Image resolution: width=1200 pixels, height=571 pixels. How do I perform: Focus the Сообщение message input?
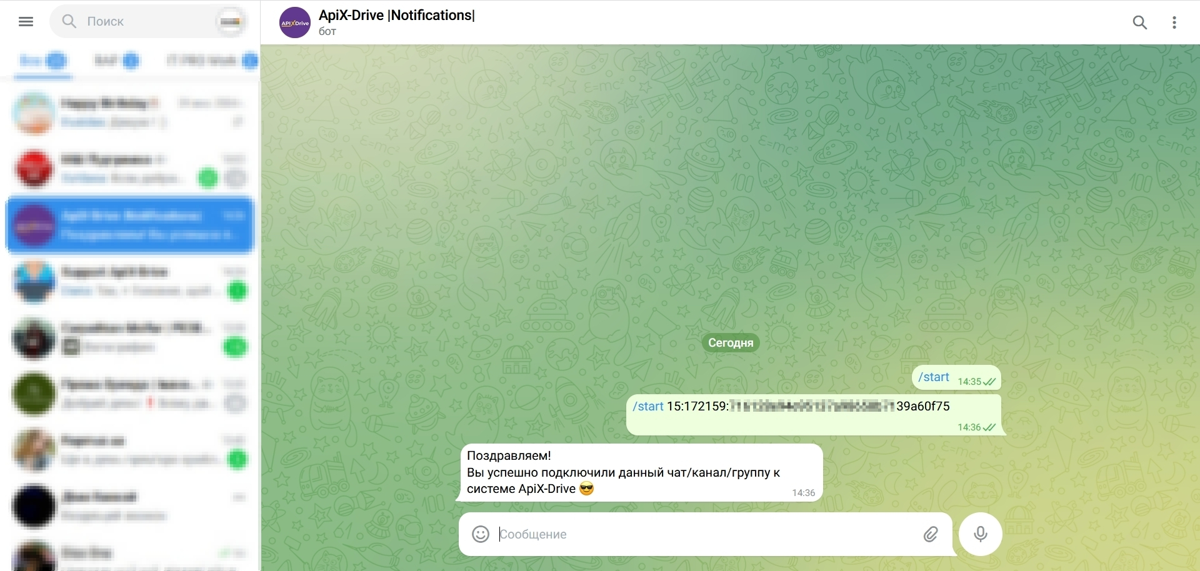click(x=706, y=534)
